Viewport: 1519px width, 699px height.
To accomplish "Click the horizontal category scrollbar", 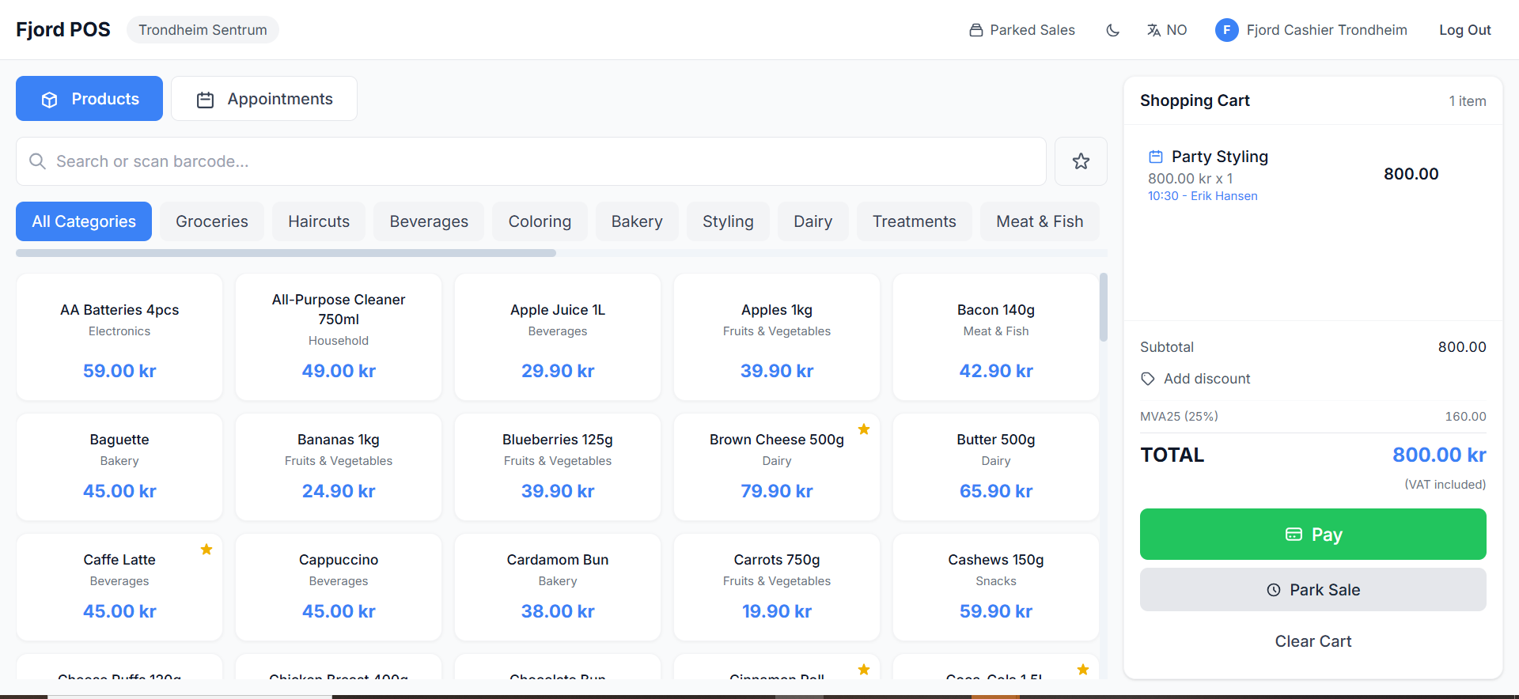I will tap(286, 253).
